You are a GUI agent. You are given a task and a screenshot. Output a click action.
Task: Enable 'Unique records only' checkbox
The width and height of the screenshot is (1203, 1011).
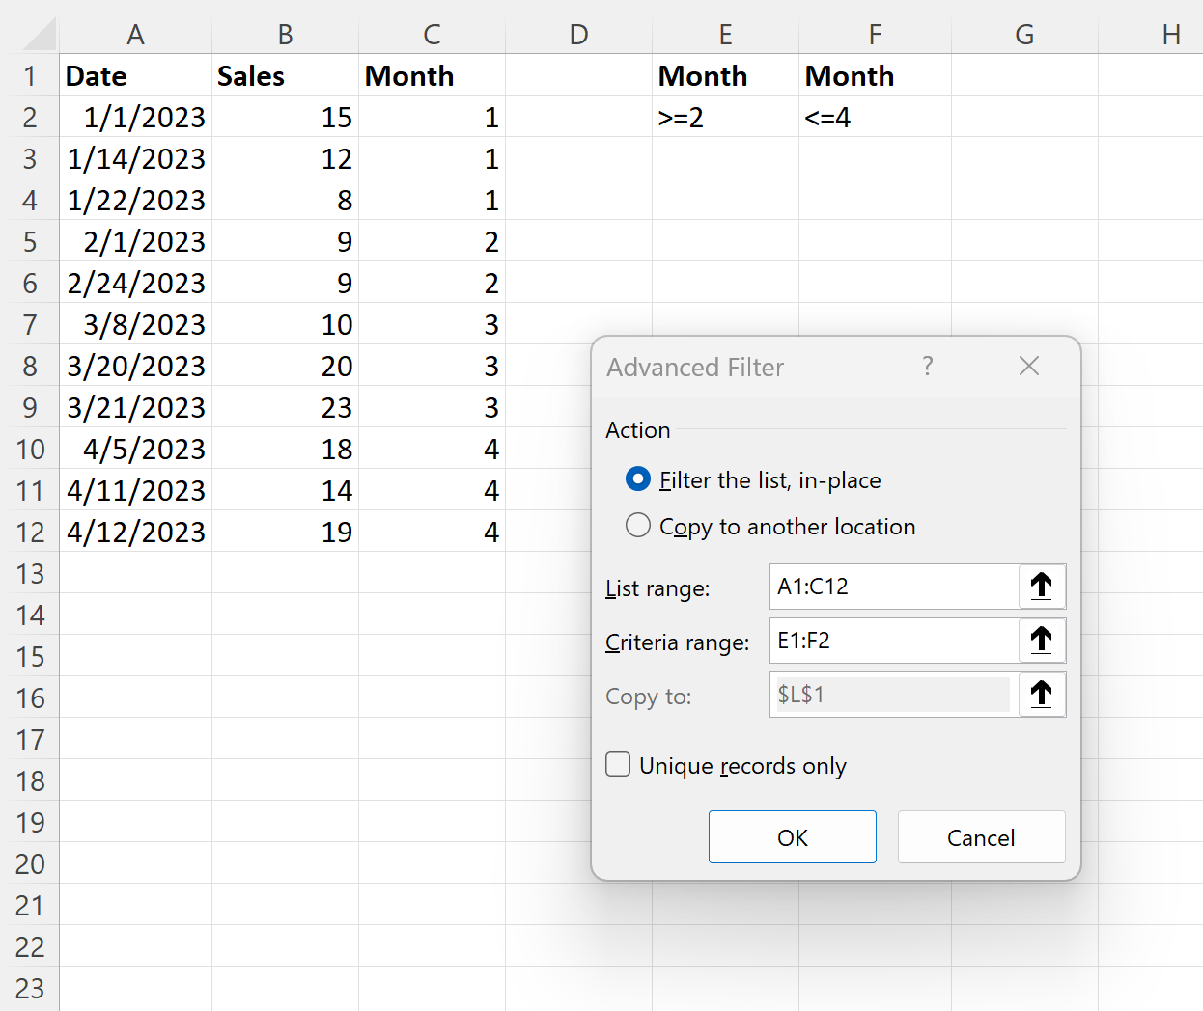618,764
